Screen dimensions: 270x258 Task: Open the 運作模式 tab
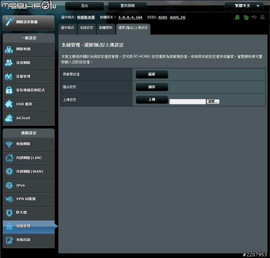pyautogui.click(x=67, y=28)
